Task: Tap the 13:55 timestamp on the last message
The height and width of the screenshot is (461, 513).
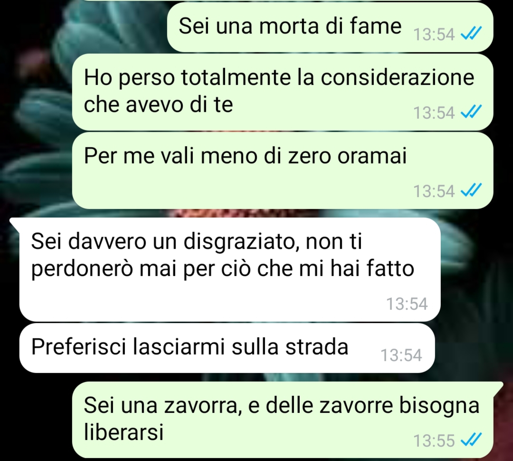Action: (x=434, y=441)
